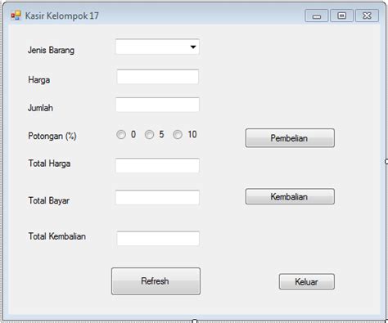Click the Keluar button
The image size is (388, 323).
(x=307, y=281)
